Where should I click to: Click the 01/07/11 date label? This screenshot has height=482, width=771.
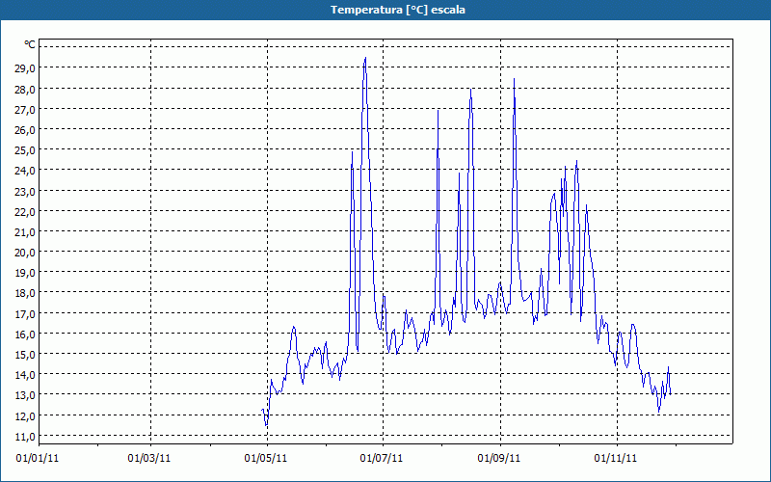pos(382,459)
